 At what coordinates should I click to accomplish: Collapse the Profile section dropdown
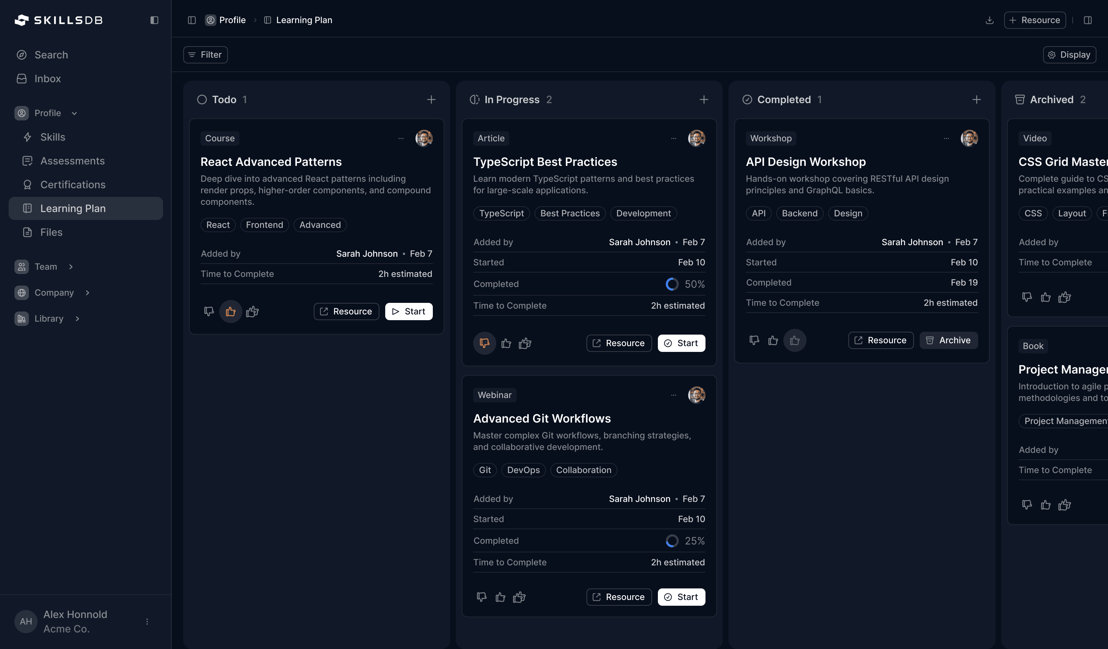point(74,113)
